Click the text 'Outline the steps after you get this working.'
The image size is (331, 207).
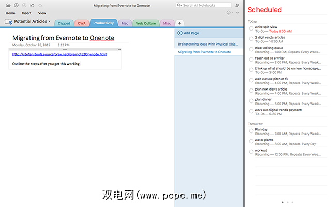[x=46, y=64]
